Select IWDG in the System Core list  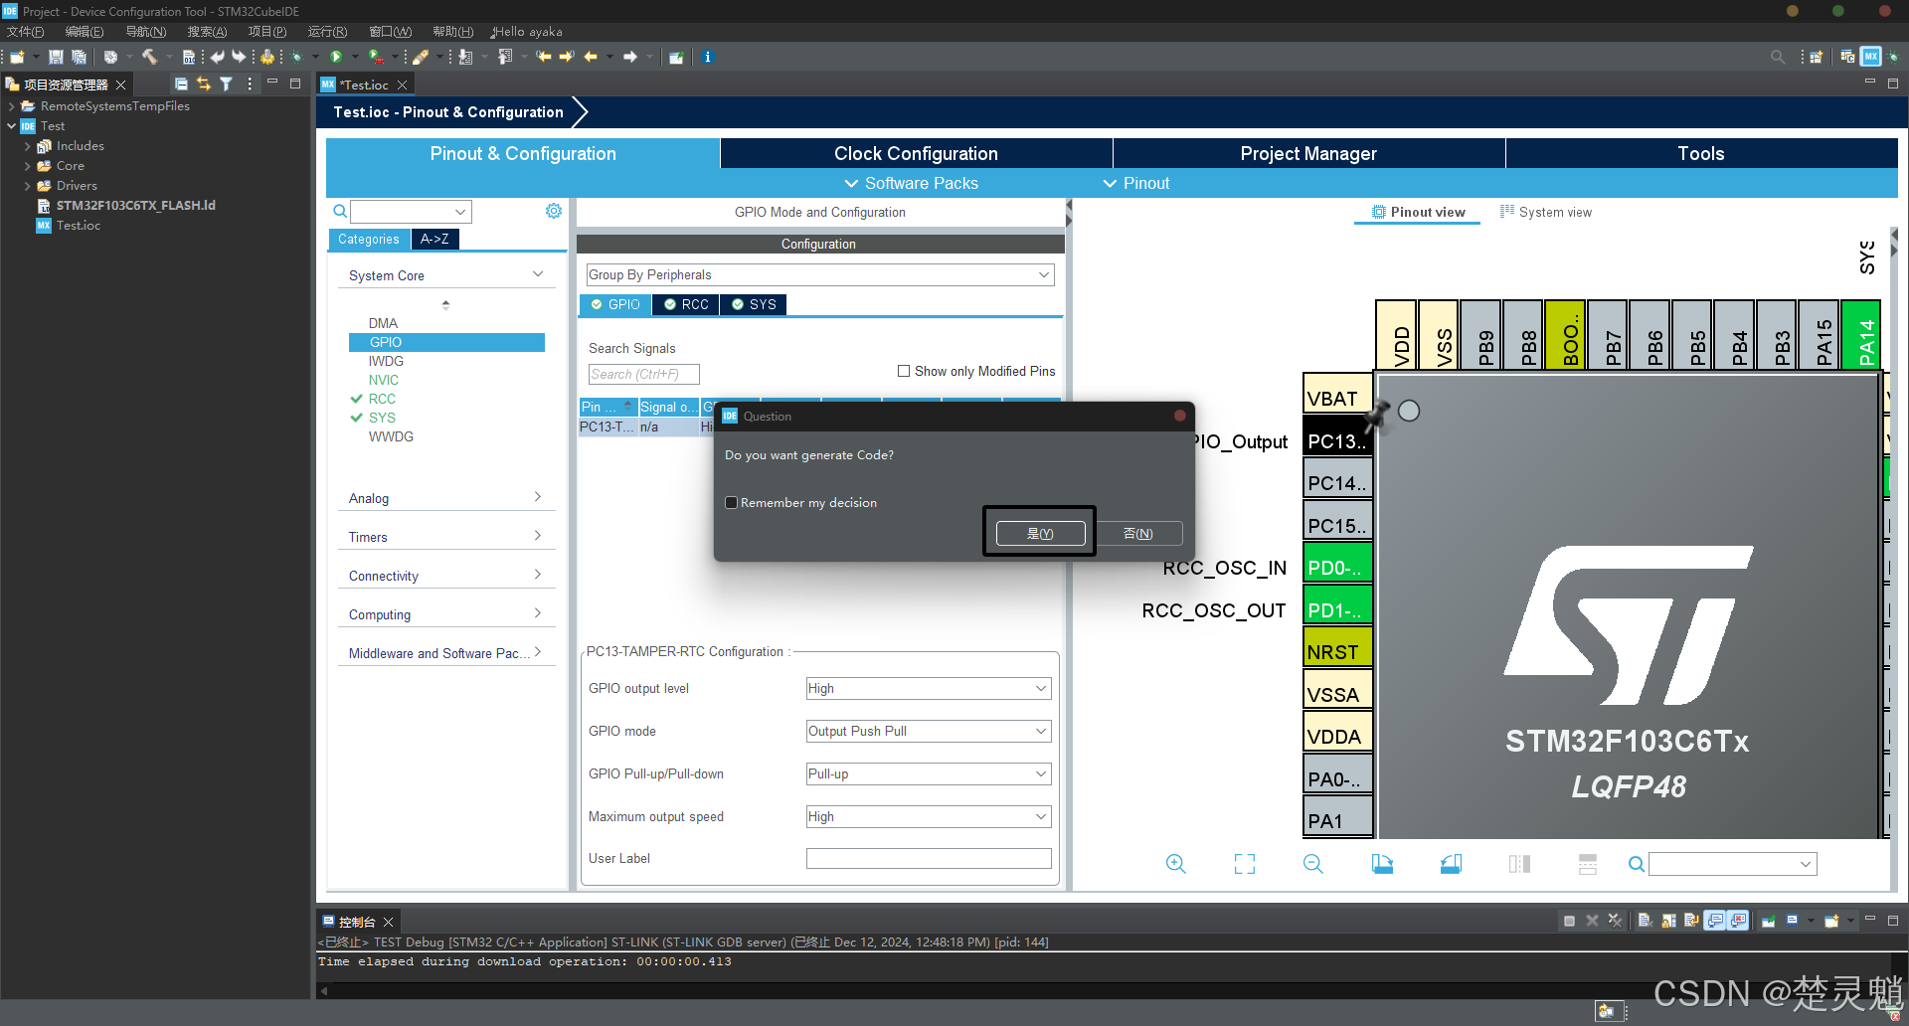(386, 361)
